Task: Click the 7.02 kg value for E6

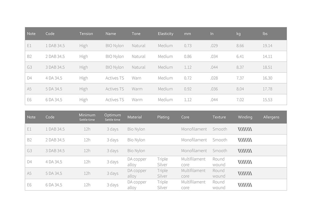Action: pos(240,100)
